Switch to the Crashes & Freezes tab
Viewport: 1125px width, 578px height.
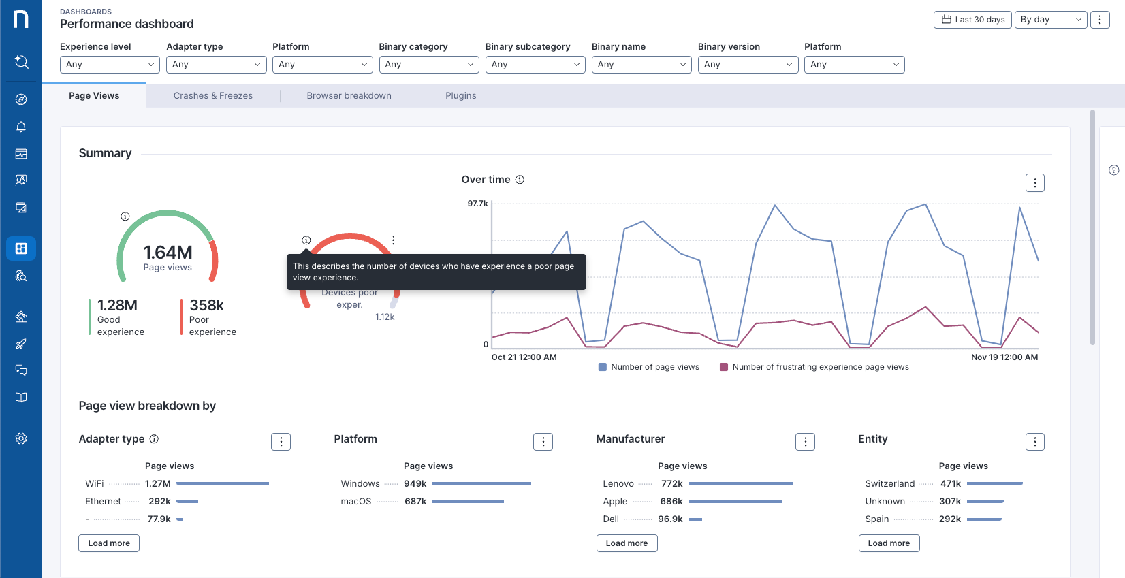point(212,96)
